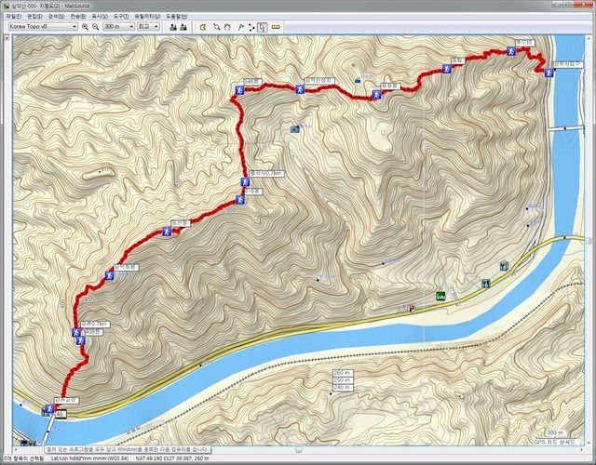This screenshot has height=465, width=596.
Task: Open the 최고 detail level dropdown
Action: coord(148,27)
